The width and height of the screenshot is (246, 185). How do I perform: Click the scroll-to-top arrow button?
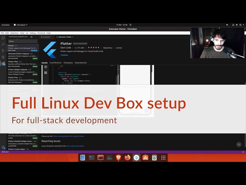(x=239, y=145)
